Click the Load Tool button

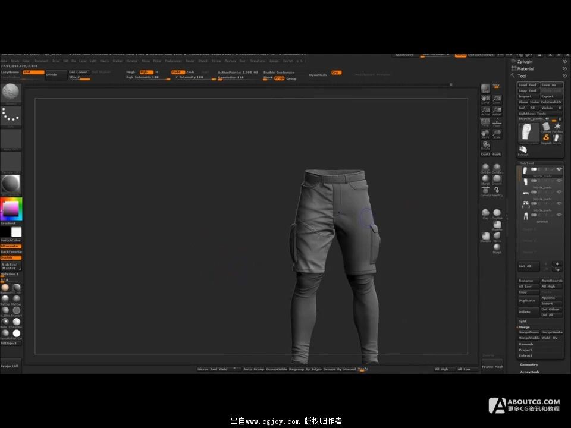[x=528, y=85]
